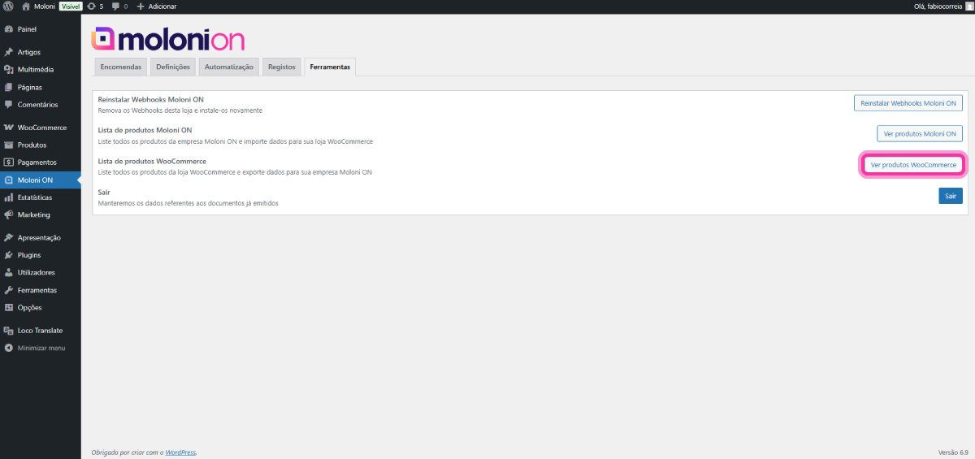Click the Visível status badge
The image size is (975, 459).
point(71,6)
